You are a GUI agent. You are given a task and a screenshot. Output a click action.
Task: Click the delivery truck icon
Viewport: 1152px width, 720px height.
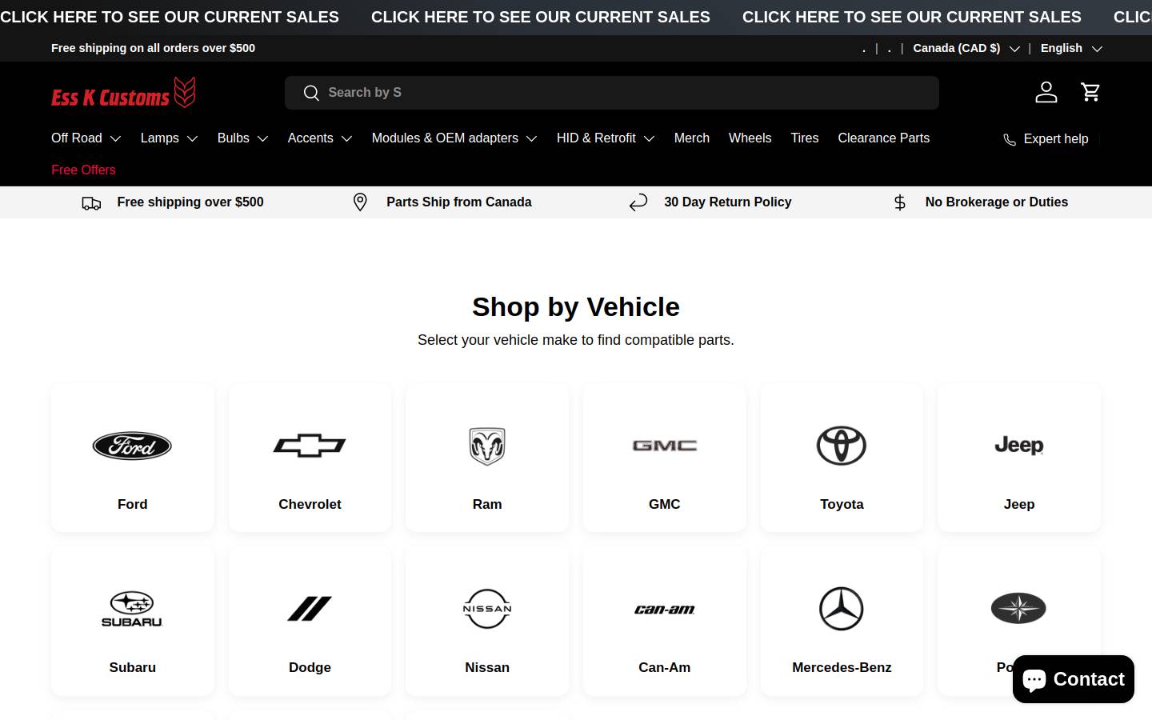point(91,203)
